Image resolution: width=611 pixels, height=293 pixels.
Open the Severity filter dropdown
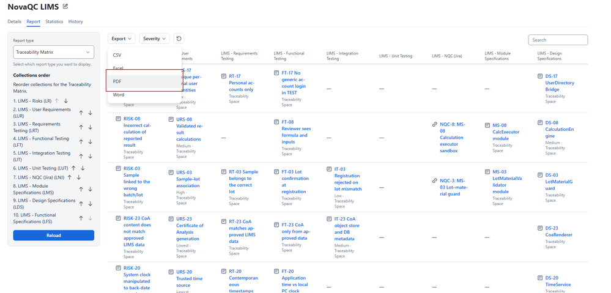tap(154, 39)
